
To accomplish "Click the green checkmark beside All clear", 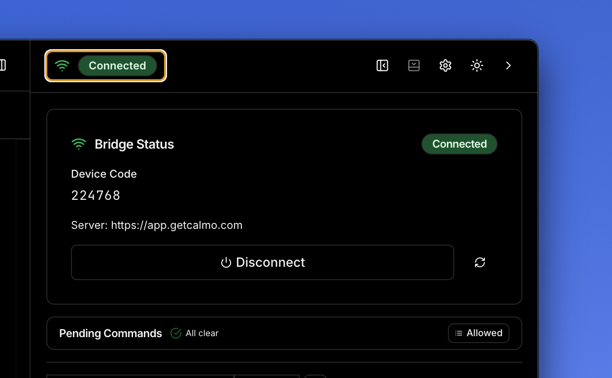I will 175,333.
